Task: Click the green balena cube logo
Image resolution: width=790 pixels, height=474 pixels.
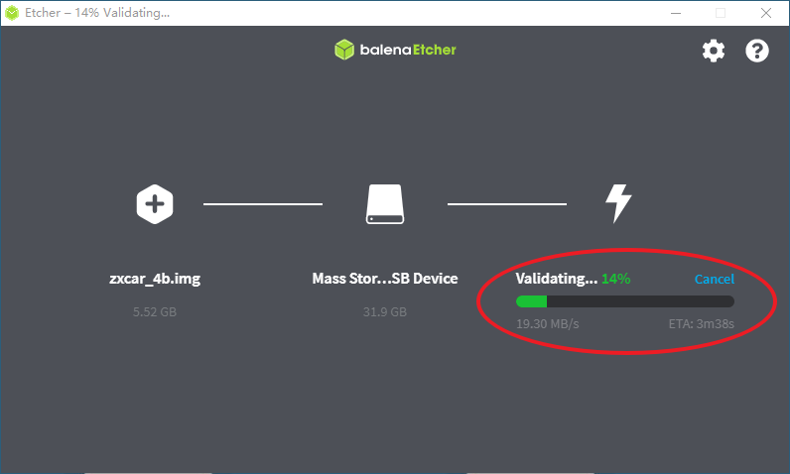Action: tap(344, 50)
